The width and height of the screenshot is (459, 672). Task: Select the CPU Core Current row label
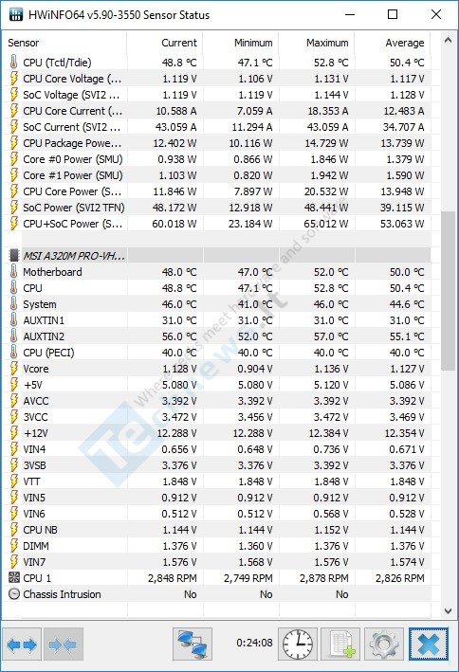click(72, 111)
